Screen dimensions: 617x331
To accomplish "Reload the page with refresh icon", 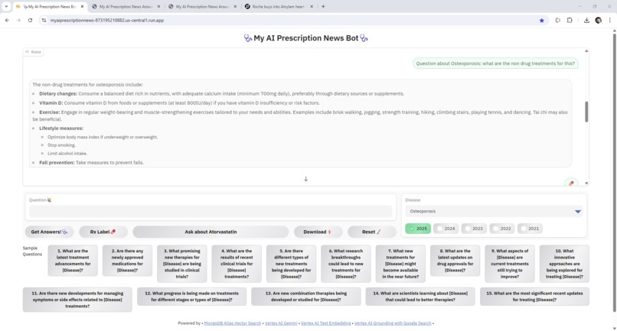I will 30,21.
